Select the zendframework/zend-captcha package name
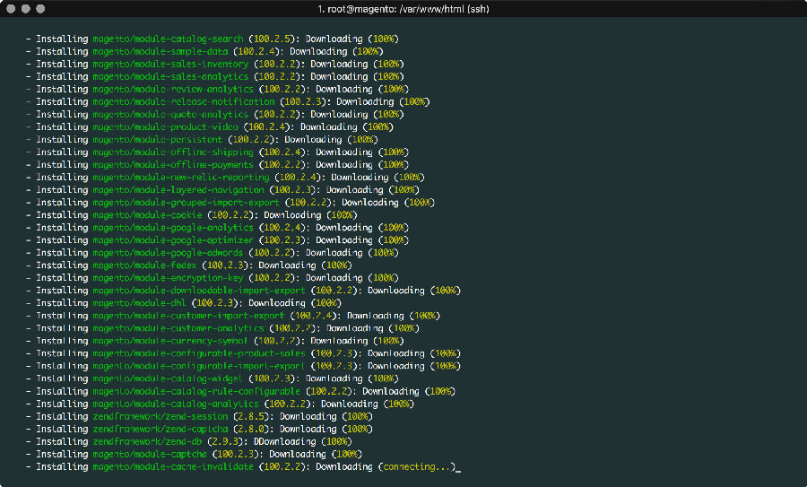Image resolution: width=807 pixels, height=487 pixels. click(161, 429)
